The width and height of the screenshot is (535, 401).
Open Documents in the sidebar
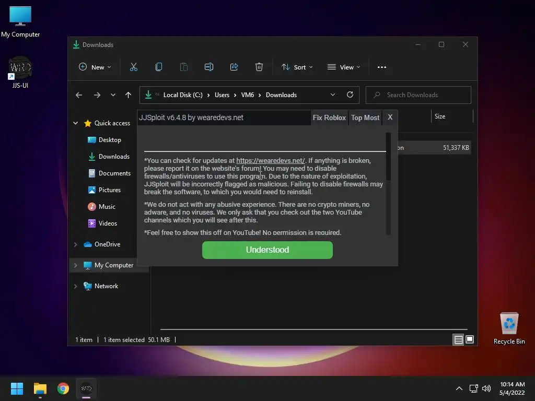(109, 173)
